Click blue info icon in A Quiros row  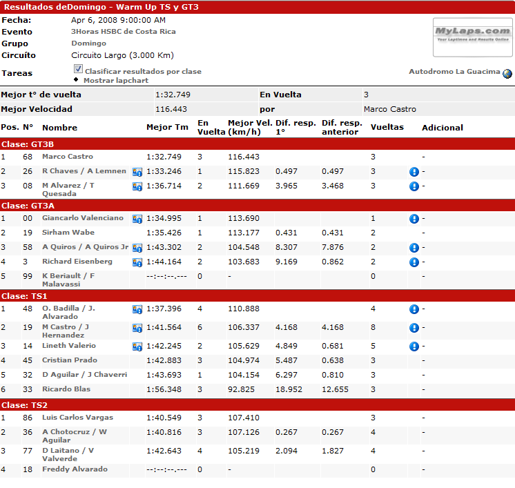[414, 248]
